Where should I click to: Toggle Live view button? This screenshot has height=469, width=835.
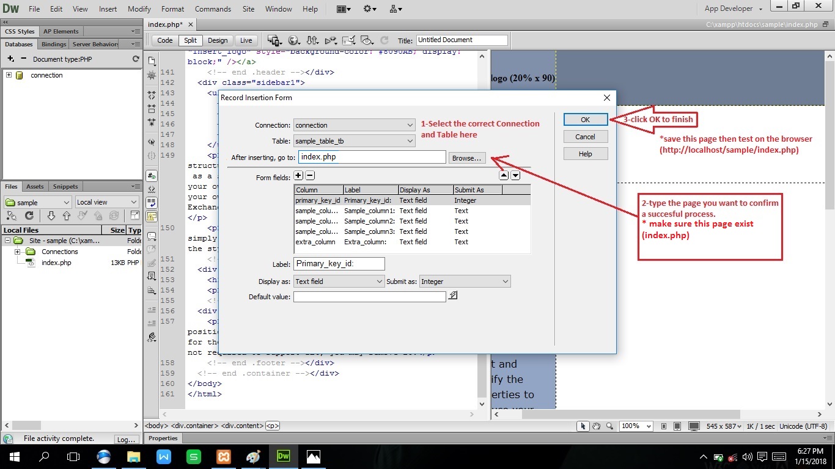coord(246,40)
